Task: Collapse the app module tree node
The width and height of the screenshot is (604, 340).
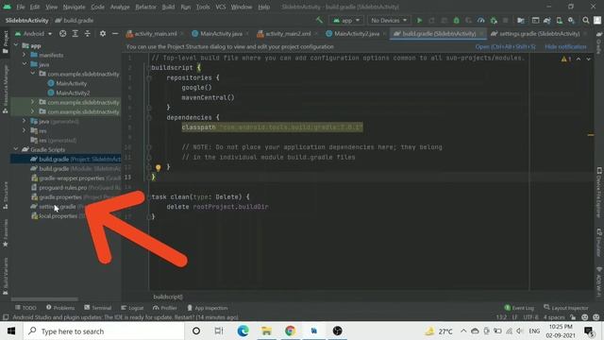Action: (x=16, y=45)
